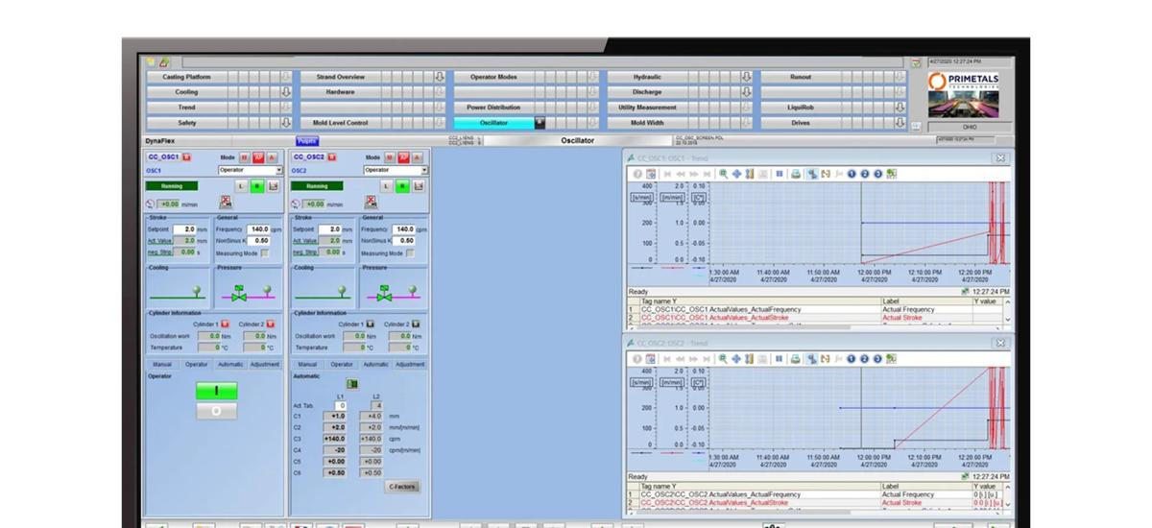Expand Hydraulic menu down arrow
The image size is (1152, 528).
point(746,77)
